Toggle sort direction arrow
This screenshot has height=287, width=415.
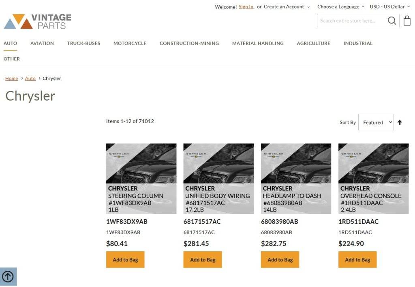[x=400, y=122]
